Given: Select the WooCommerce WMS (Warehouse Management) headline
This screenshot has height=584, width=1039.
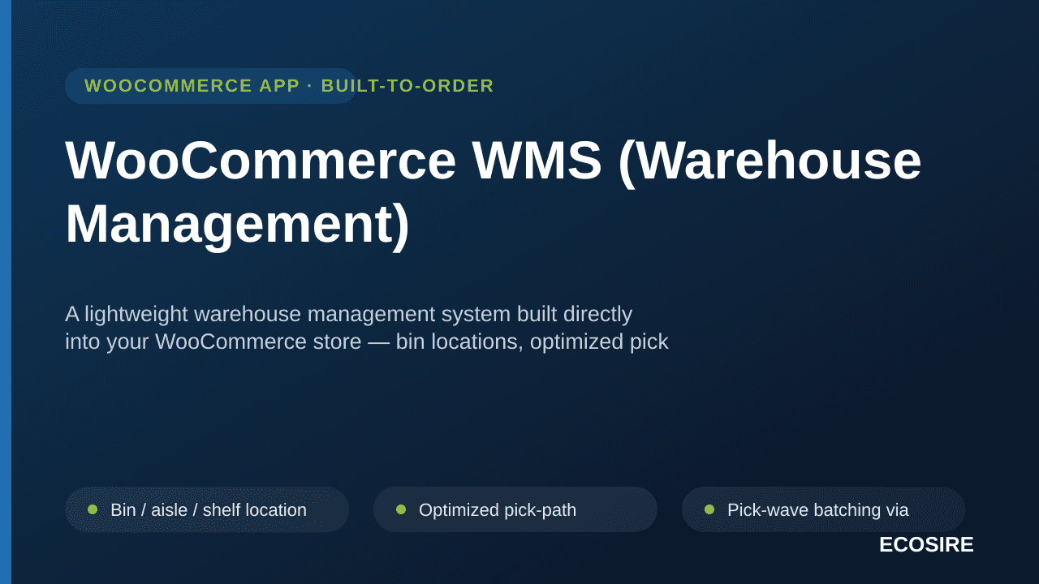Looking at the screenshot, I should click(x=494, y=191).
